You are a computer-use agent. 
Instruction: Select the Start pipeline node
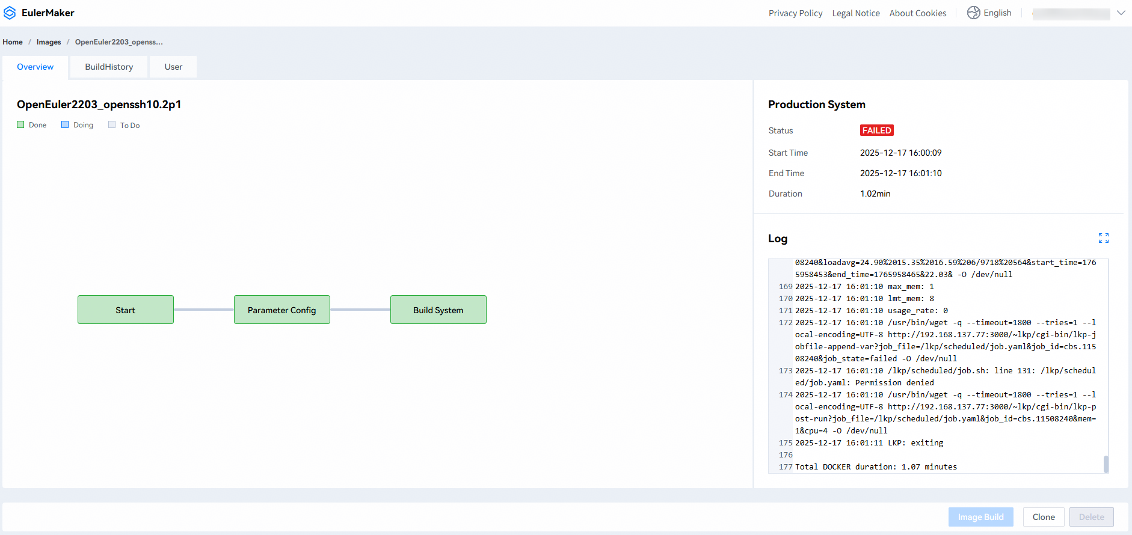click(126, 310)
